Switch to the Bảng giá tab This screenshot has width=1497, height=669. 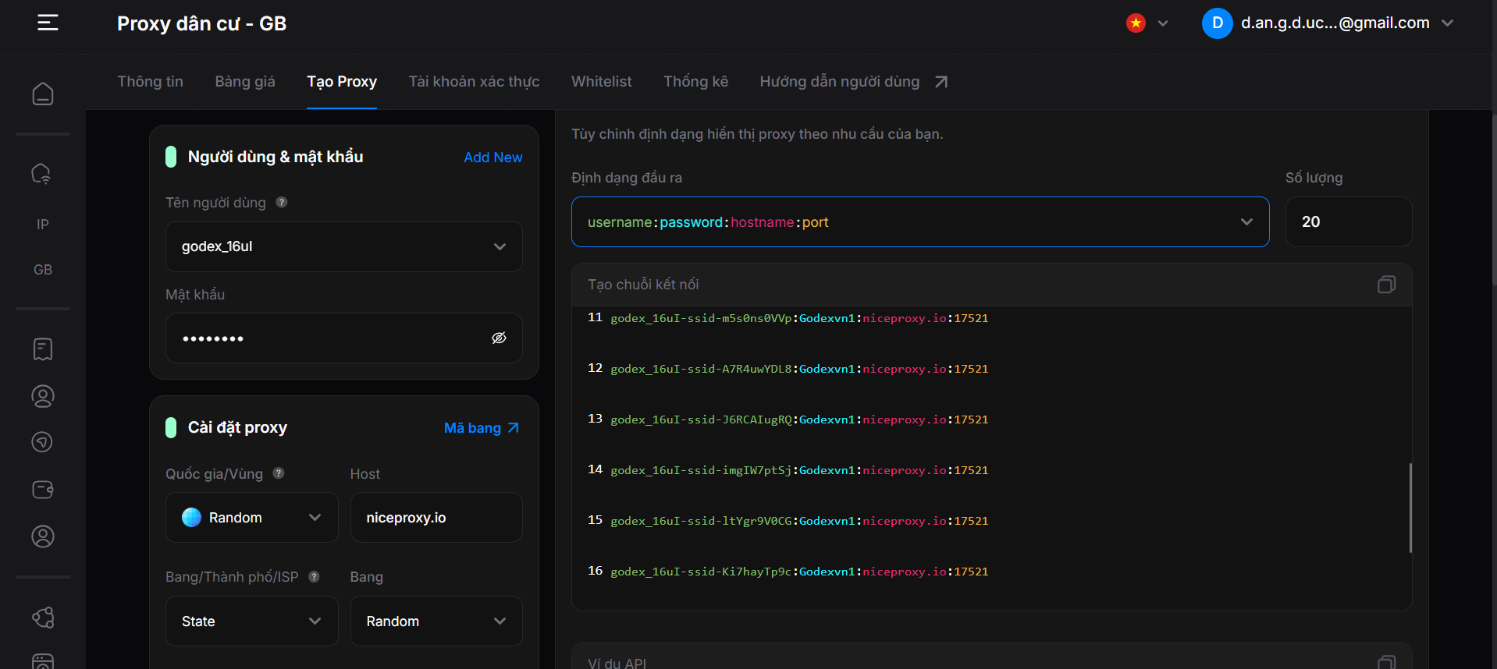245,82
